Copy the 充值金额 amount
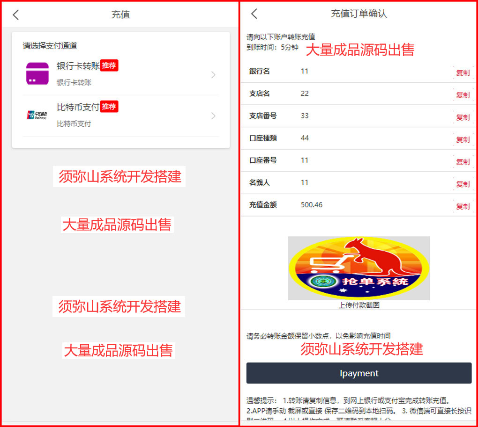The height and width of the screenshot is (427, 478). click(x=463, y=206)
